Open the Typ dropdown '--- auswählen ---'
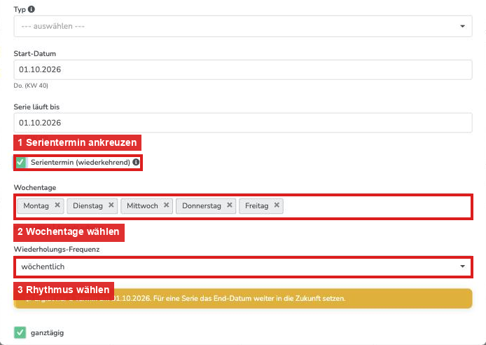Viewport: 486px width, 345px height. (x=243, y=26)
